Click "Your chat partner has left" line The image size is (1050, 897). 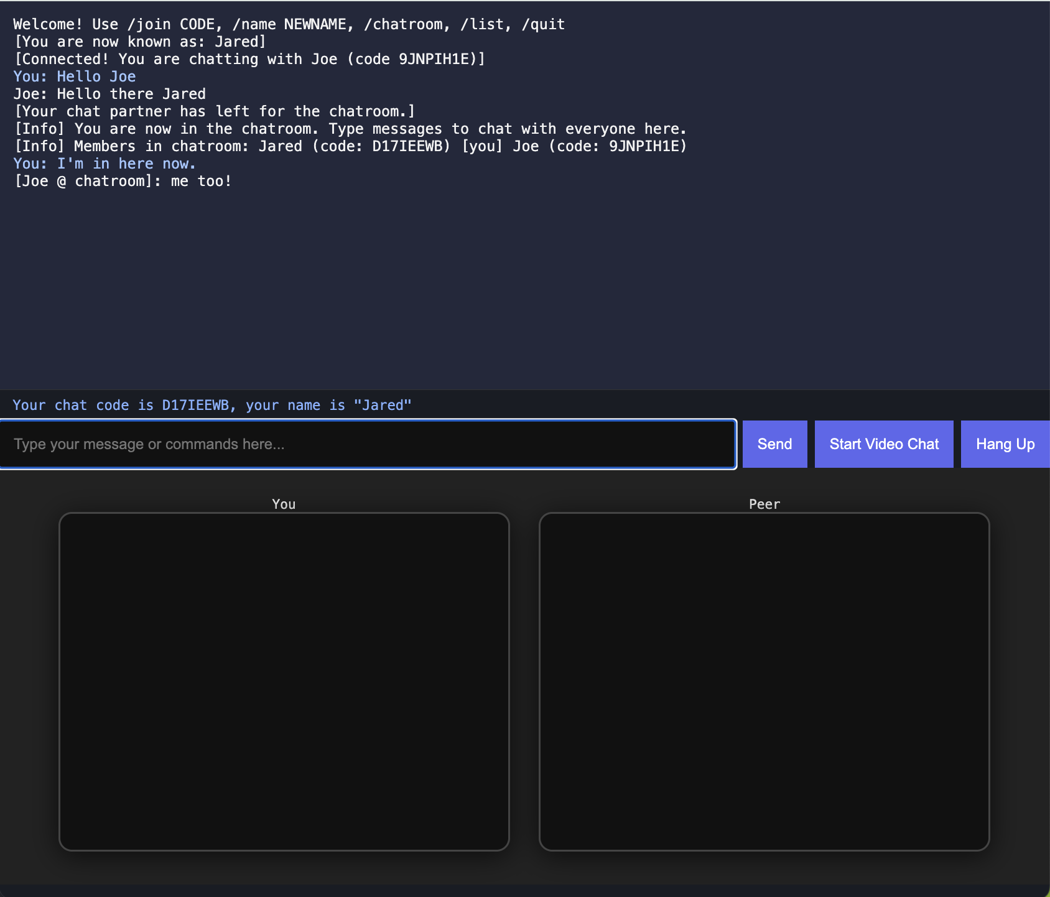click(215, 111)
